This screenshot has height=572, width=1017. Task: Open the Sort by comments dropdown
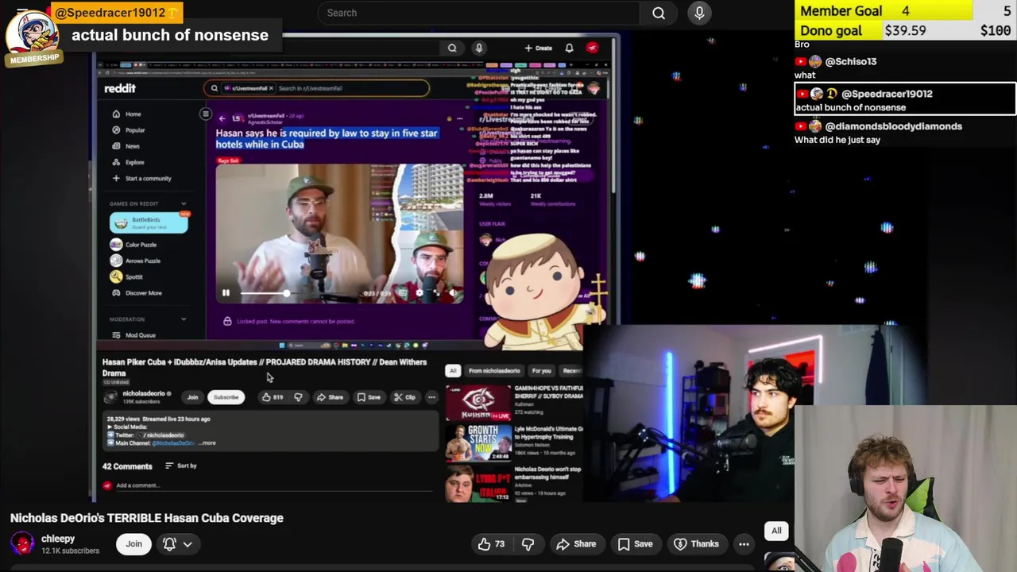click(181, 466)
